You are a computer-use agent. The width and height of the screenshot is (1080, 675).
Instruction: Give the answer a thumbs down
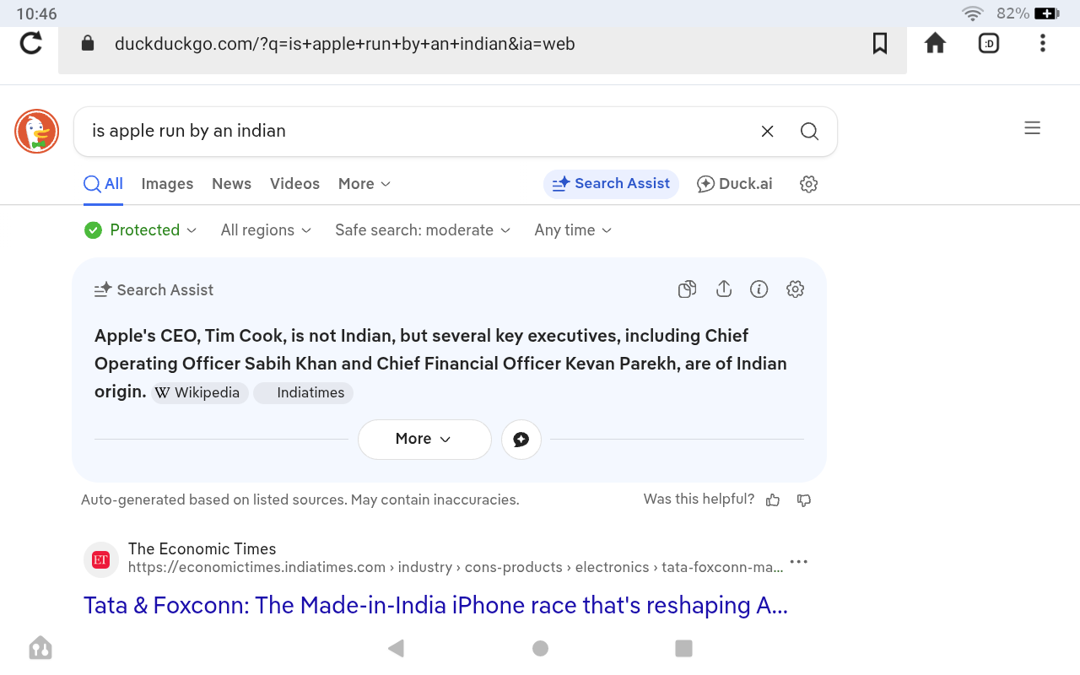[x=804, y=500]
